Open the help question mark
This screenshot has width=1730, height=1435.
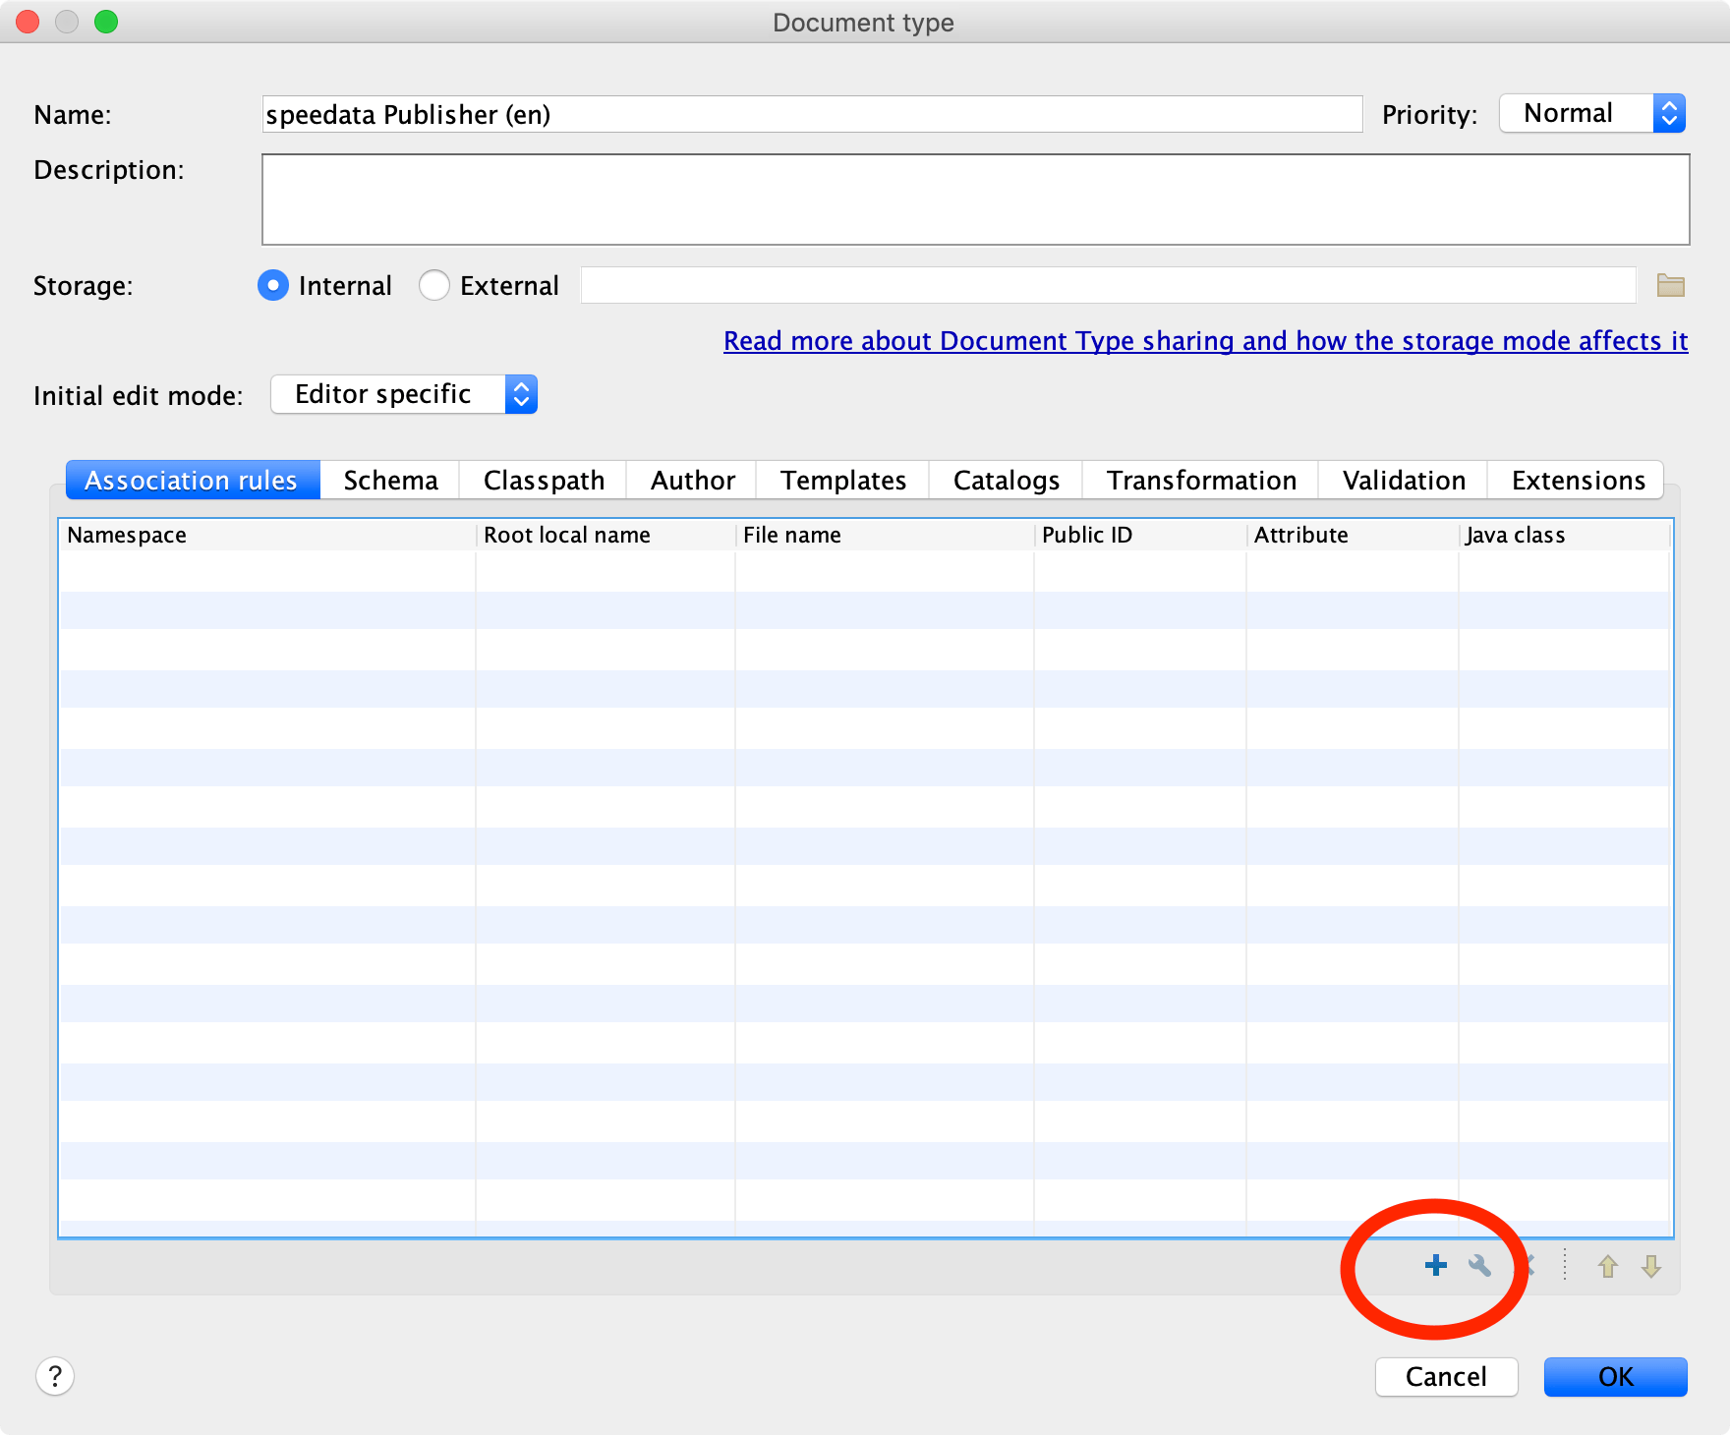[x=55, y=1376]
